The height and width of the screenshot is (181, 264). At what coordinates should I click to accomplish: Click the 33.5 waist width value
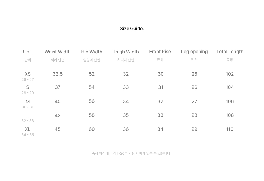tap(58, 74)
